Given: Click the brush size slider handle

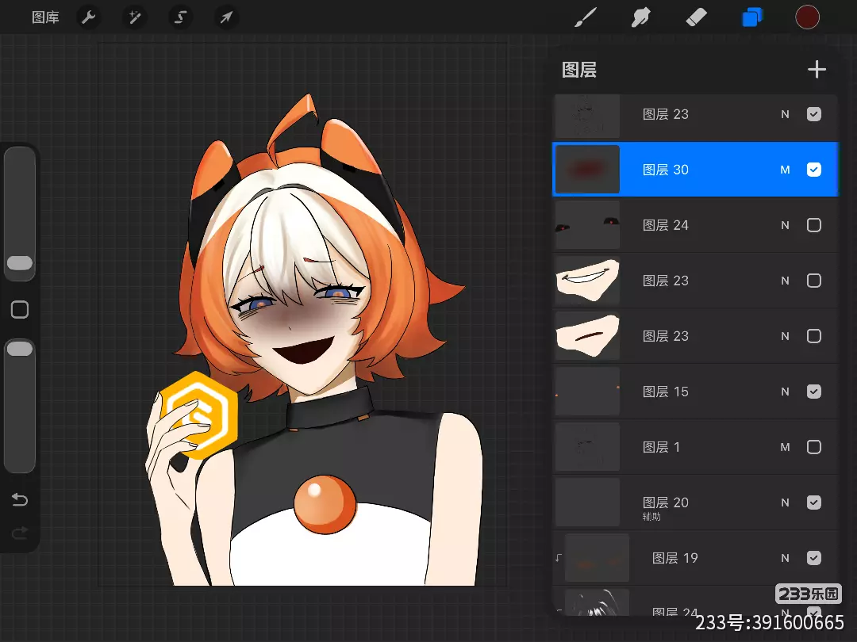Looking at the screenshot, I should (20, 263).
